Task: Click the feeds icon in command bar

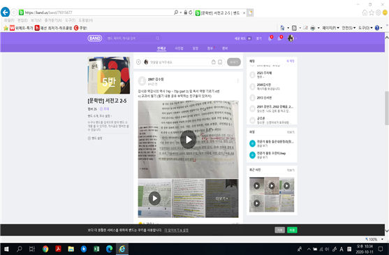Action: (294, 28)
